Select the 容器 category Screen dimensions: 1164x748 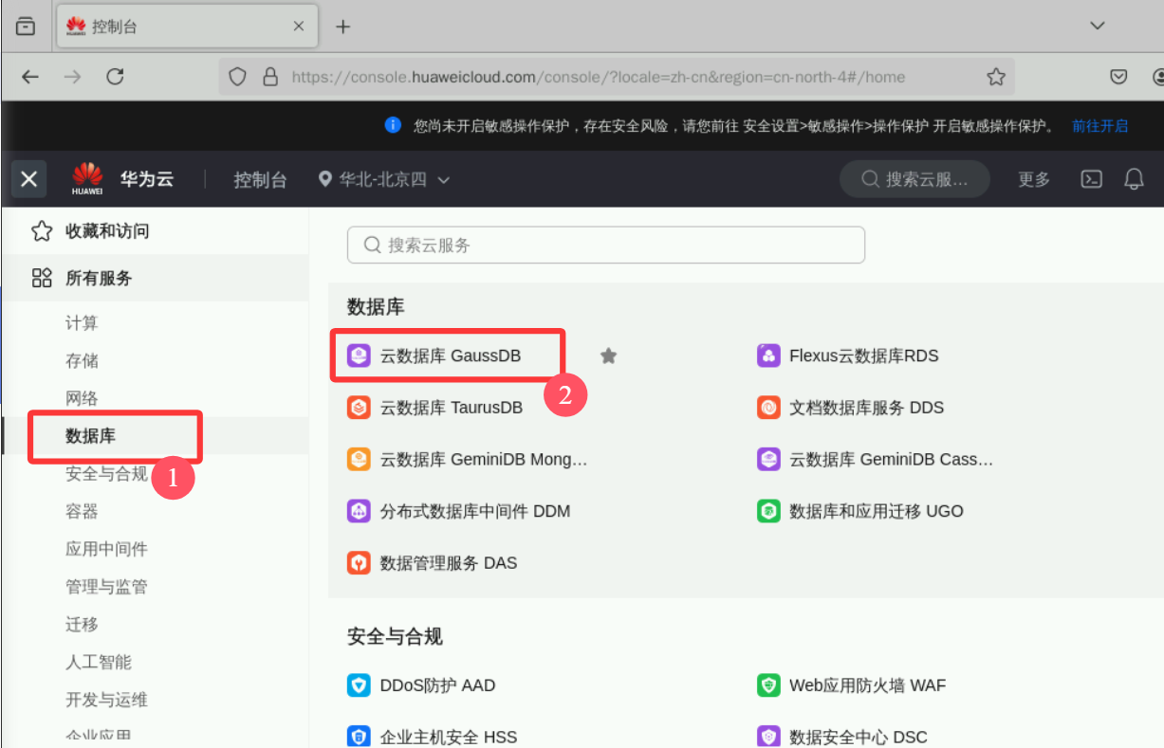tap(82, 511)
